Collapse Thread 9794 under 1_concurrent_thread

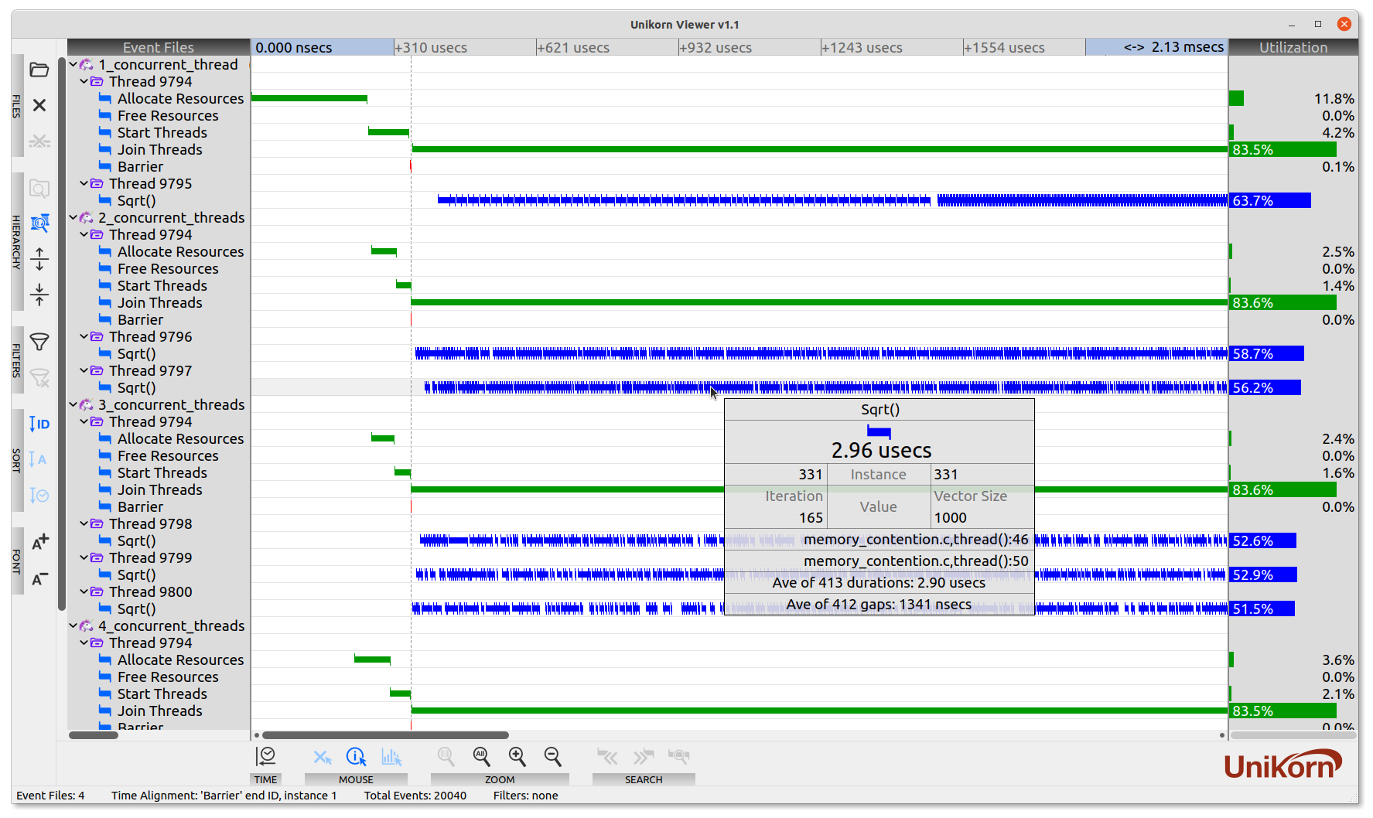pyautogui.click(x=84, y=82)
